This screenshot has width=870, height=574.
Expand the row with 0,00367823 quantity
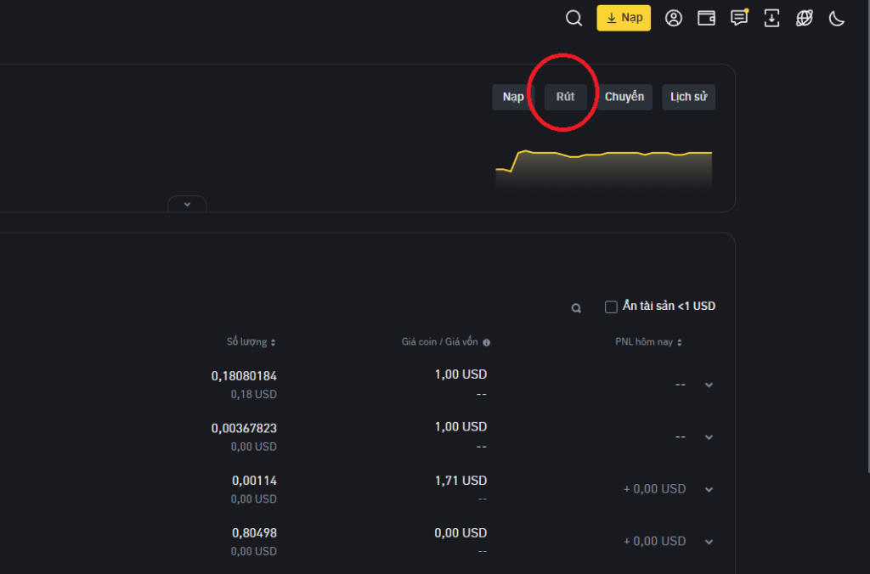click(709, 437)
